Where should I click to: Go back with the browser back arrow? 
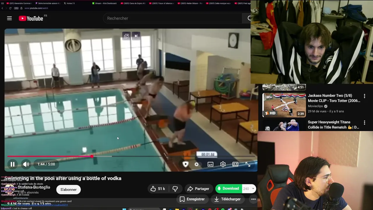(2, 8)
